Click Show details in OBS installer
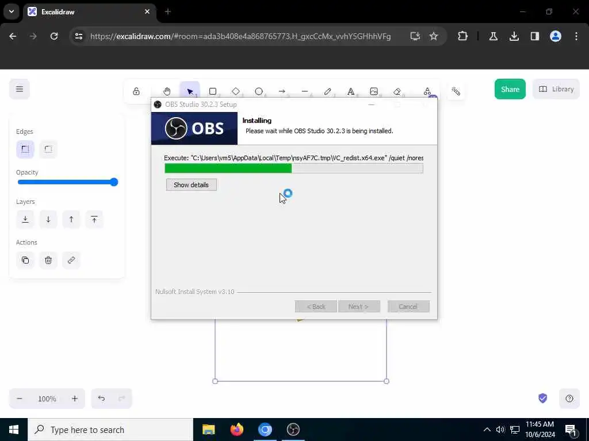 click(x=191, y=185)
